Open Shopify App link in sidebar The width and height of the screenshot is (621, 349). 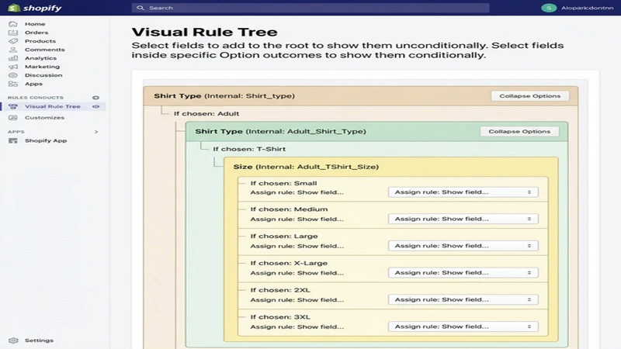click(x=46, y=140)
